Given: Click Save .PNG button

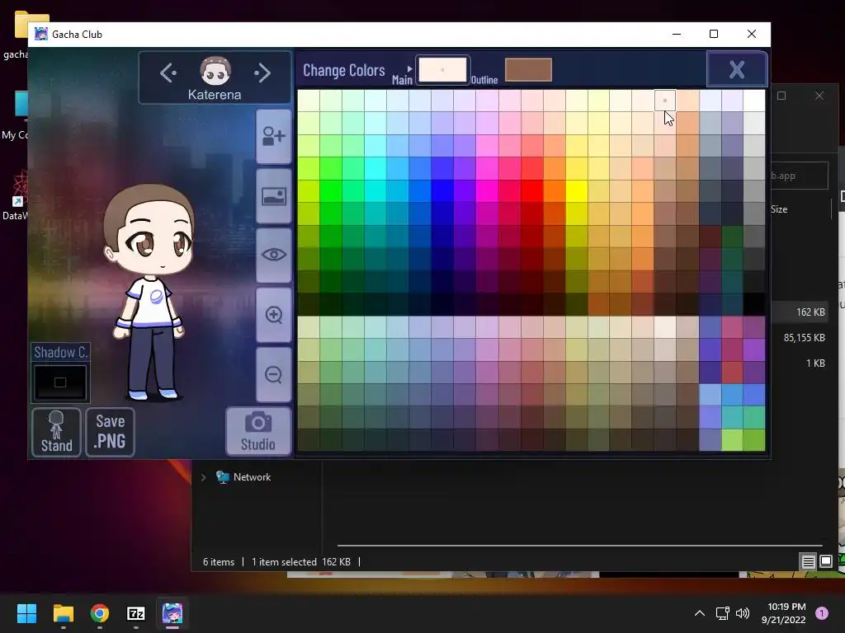Looking at the screenshot, I should (x=110, y=432).
